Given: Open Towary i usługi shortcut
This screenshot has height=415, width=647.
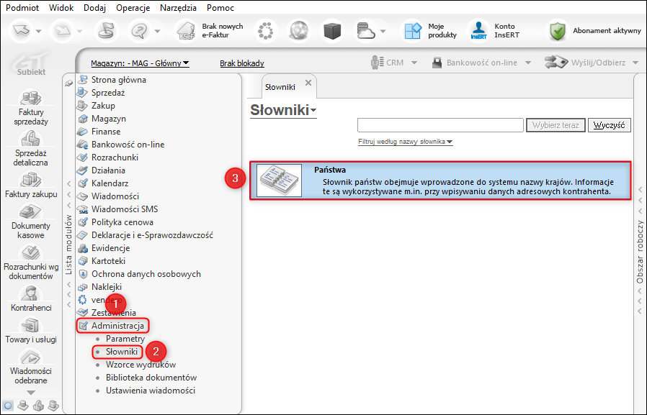Looking at the screenshot, I should pos(31,325).
